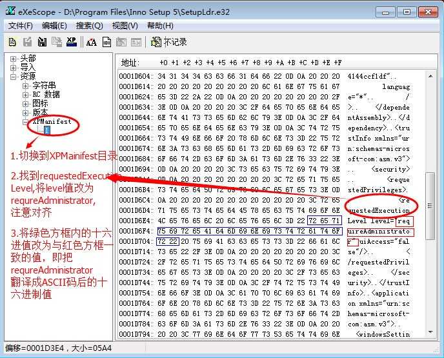Select manifest resource item 1

pyautogui.click(x=47, y=130)
